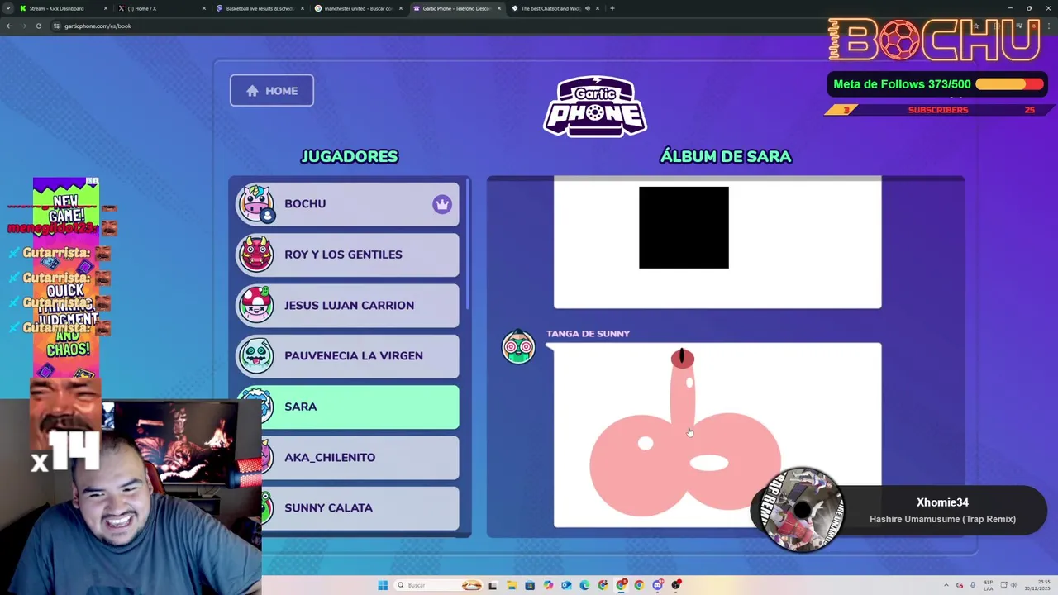
Task: Click JESUS LUJAN CARRION mushroom avatar
Action: click(256, 305)
